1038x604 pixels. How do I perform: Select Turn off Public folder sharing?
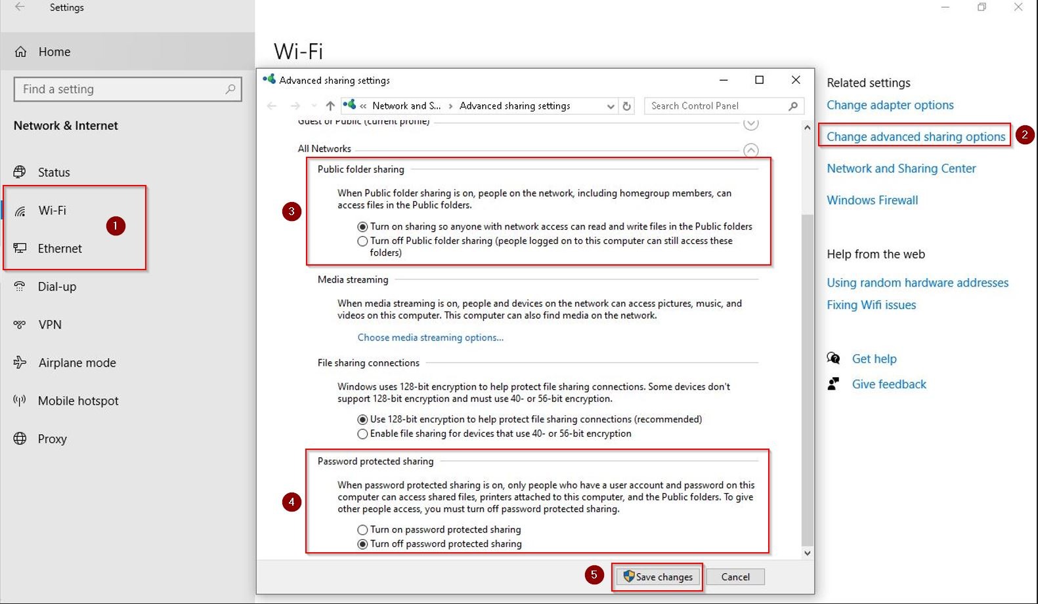[362, 241]
